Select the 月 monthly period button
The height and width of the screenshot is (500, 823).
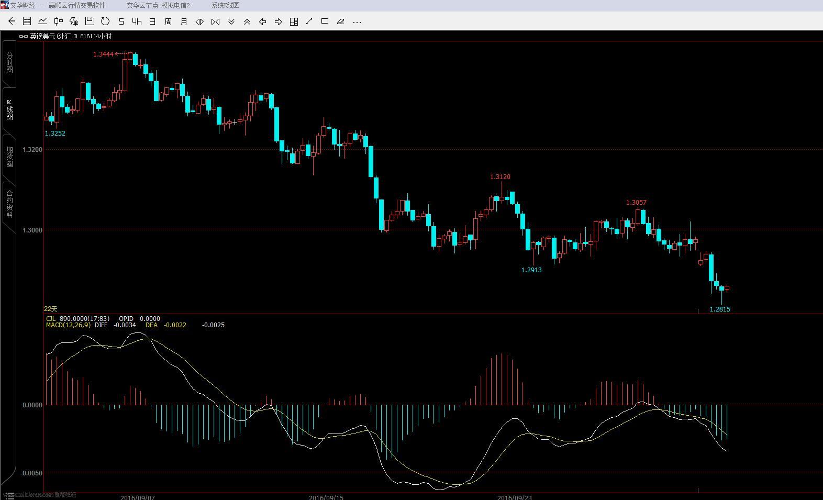[184, 21]
